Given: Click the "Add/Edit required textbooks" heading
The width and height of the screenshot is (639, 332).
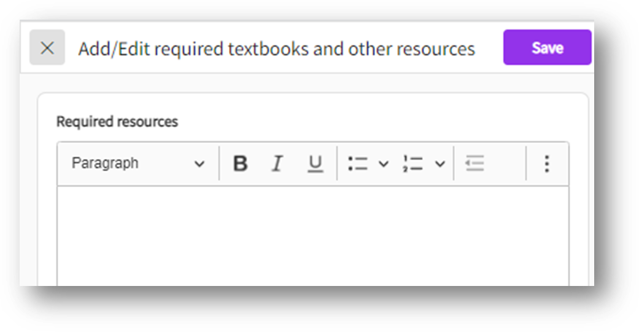Looking at the screenshot, I should coord(276,49).
